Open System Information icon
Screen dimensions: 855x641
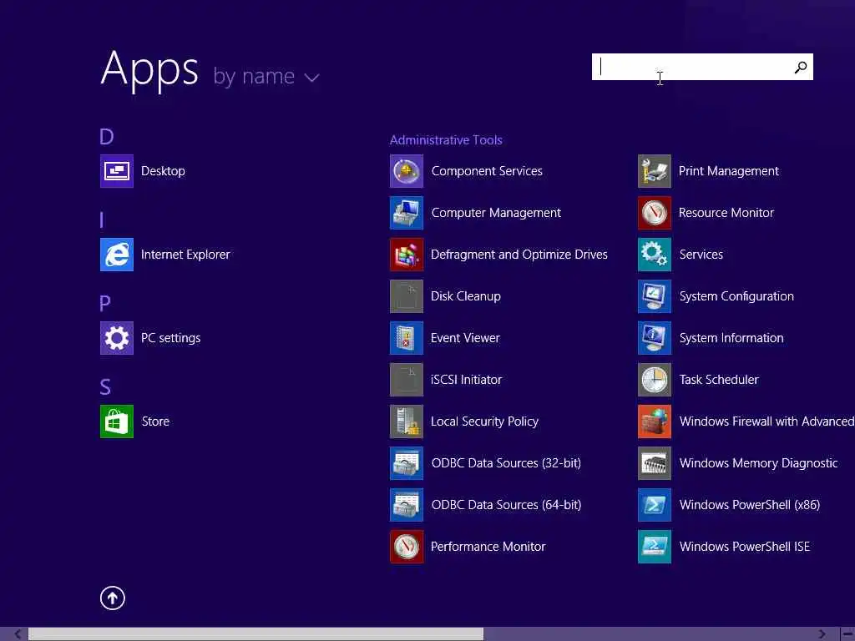[x=655, y=338]
